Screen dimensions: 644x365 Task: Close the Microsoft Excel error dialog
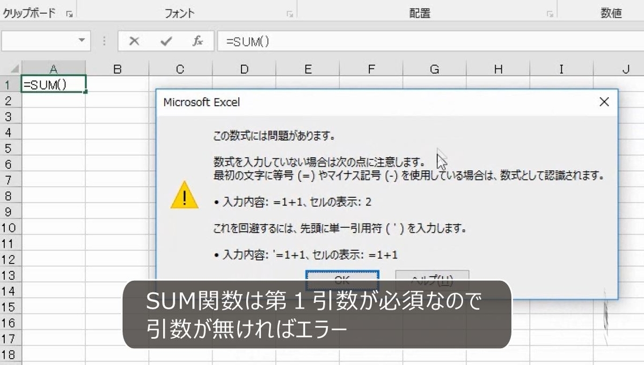[604, 101]
